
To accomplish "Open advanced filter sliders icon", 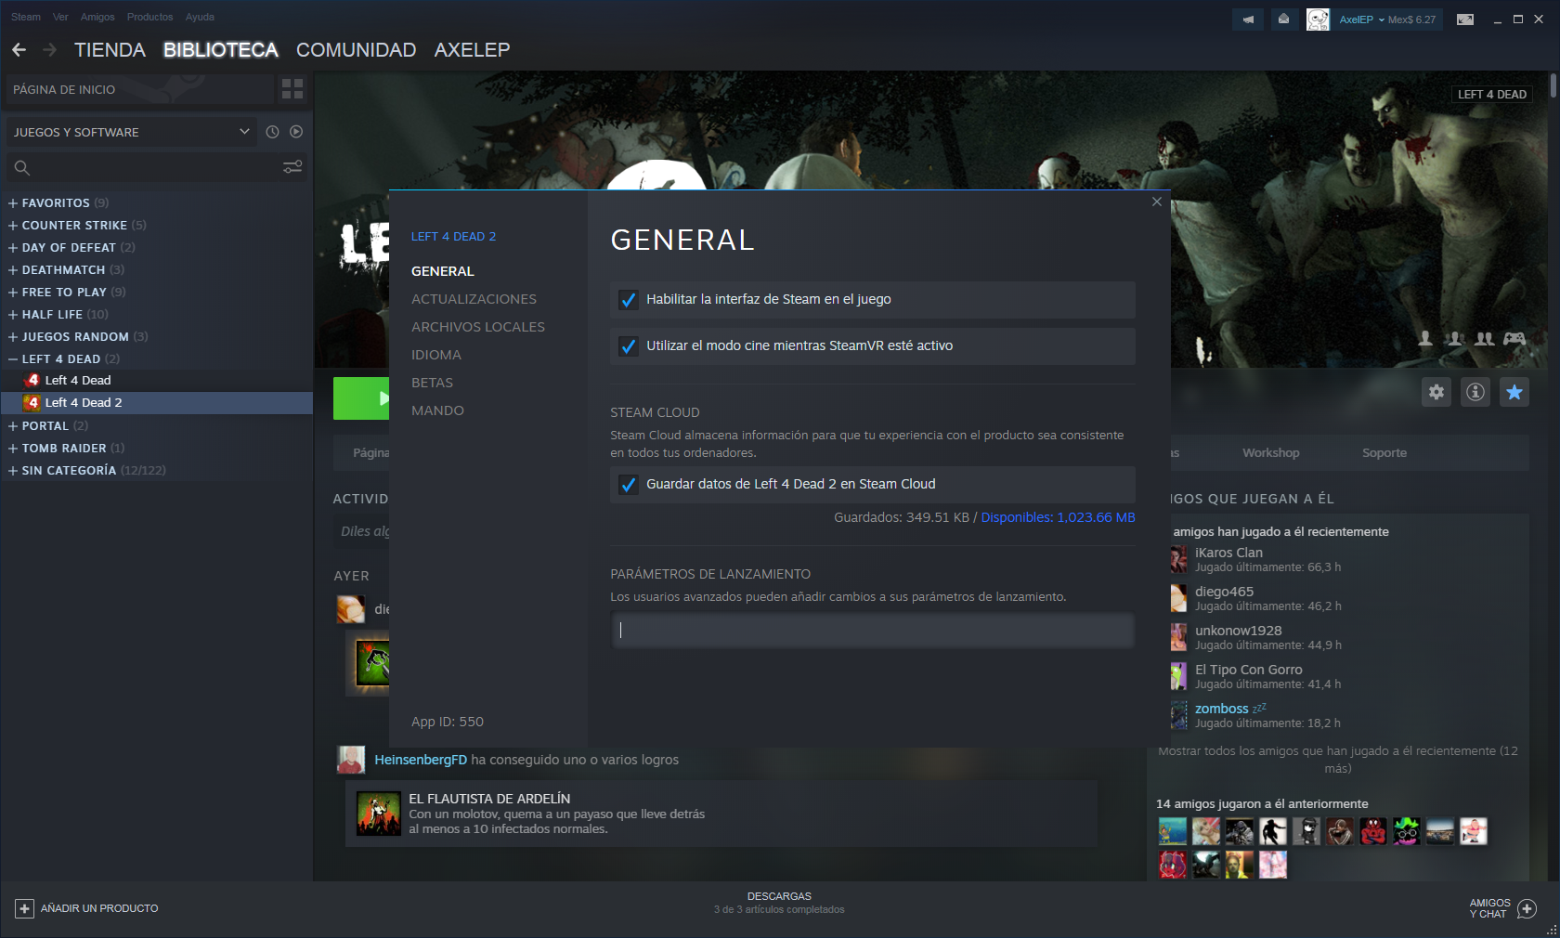I will pyautogui.click(x=292, y=167).
